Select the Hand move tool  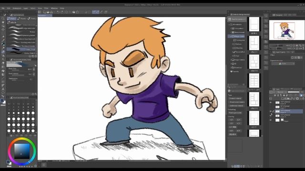3,22
